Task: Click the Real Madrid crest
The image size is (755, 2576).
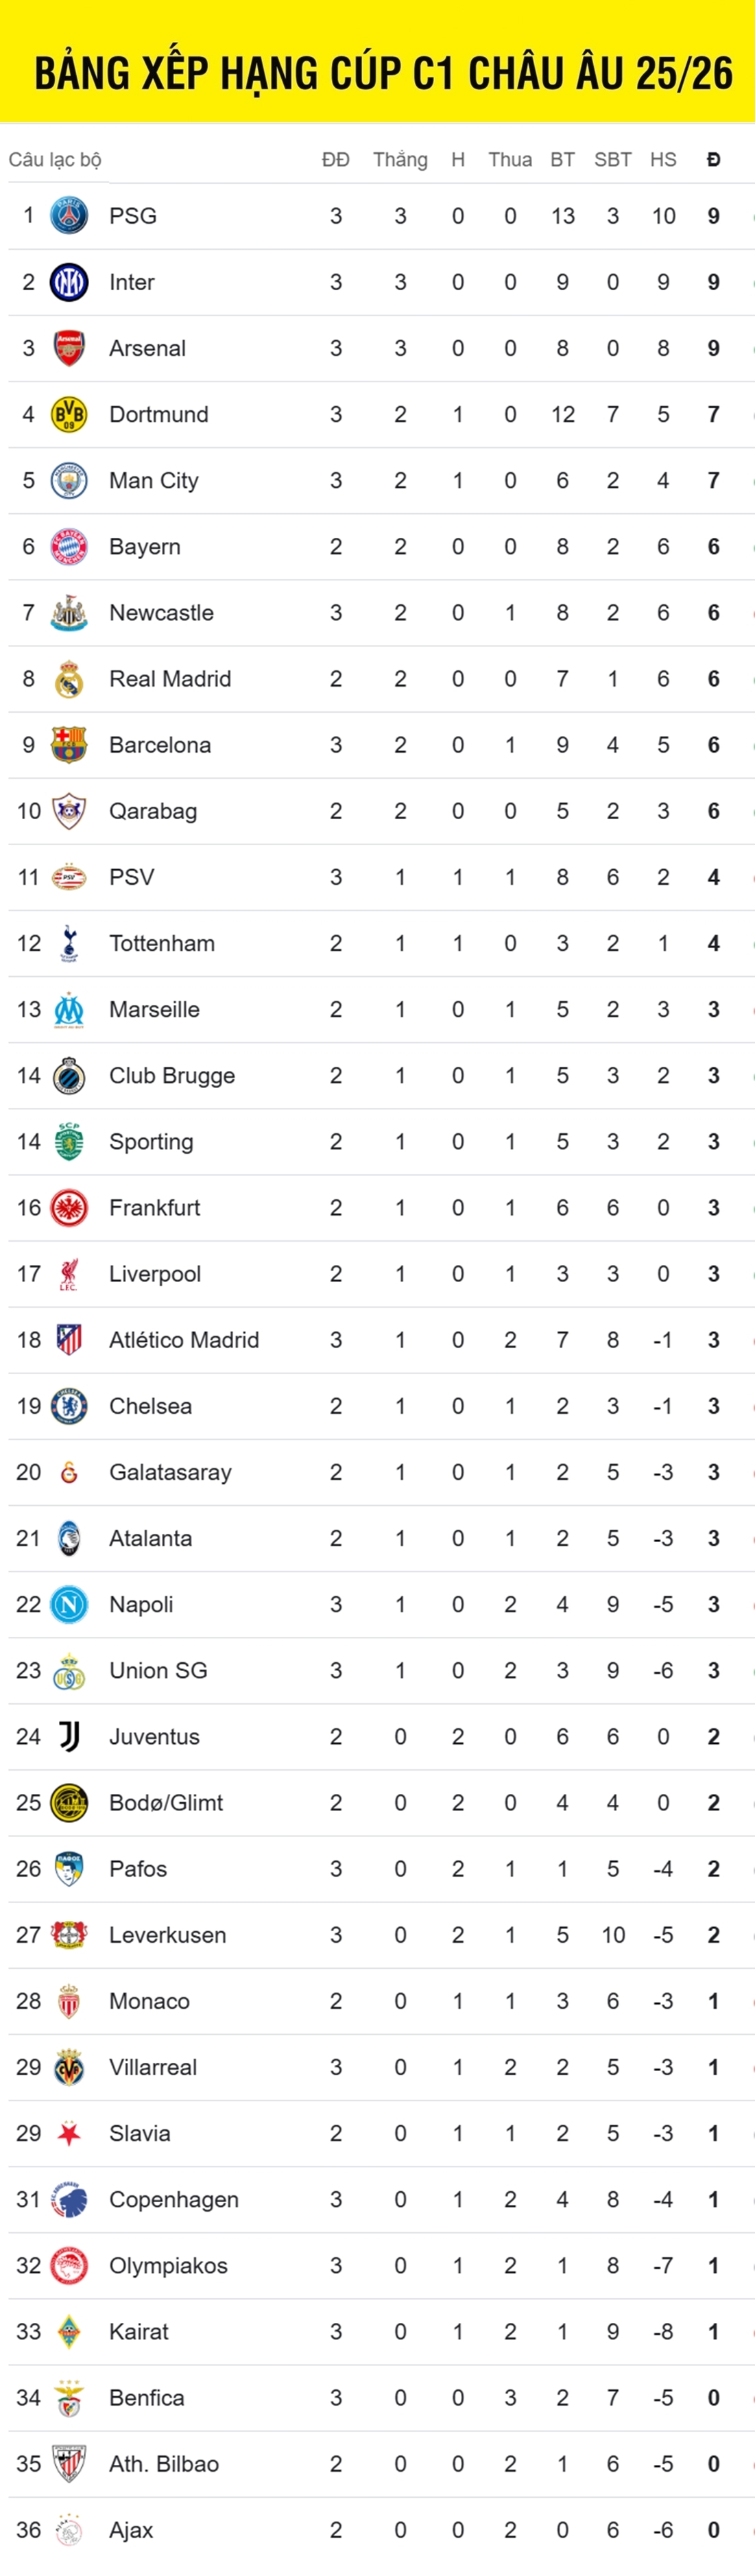Action: point(69,679)
